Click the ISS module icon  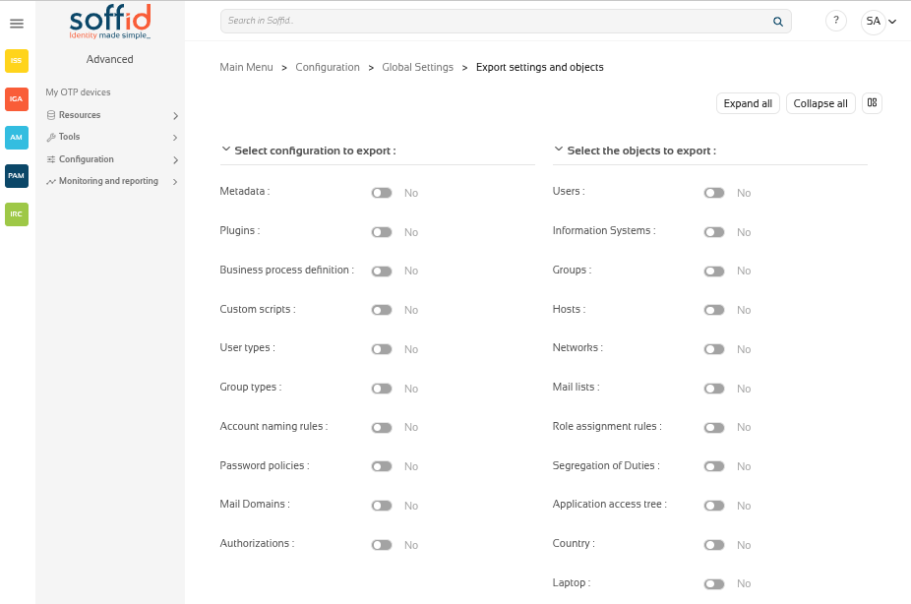click(x=17, y=61)
